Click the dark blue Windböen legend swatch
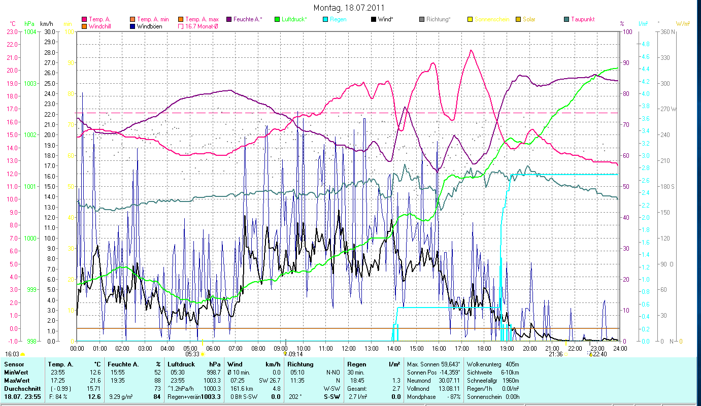 coord(133,26)
